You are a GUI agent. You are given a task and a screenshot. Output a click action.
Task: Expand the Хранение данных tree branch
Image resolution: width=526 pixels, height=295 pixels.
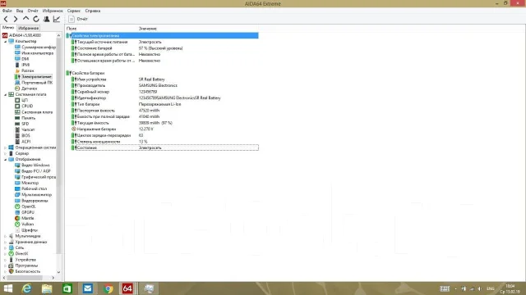(x=6, y=243)
